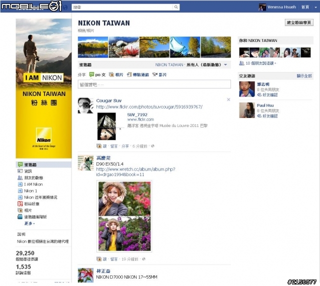Click privacy globe icon on 高慶芫 post
320x286 pixels.
click(x=143, y=259)
